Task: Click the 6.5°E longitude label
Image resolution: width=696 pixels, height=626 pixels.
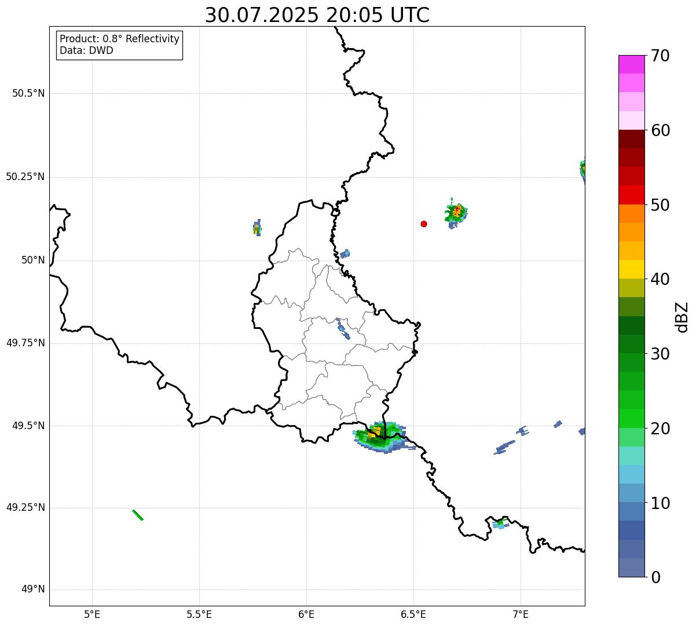Action: tap(413, 614)
